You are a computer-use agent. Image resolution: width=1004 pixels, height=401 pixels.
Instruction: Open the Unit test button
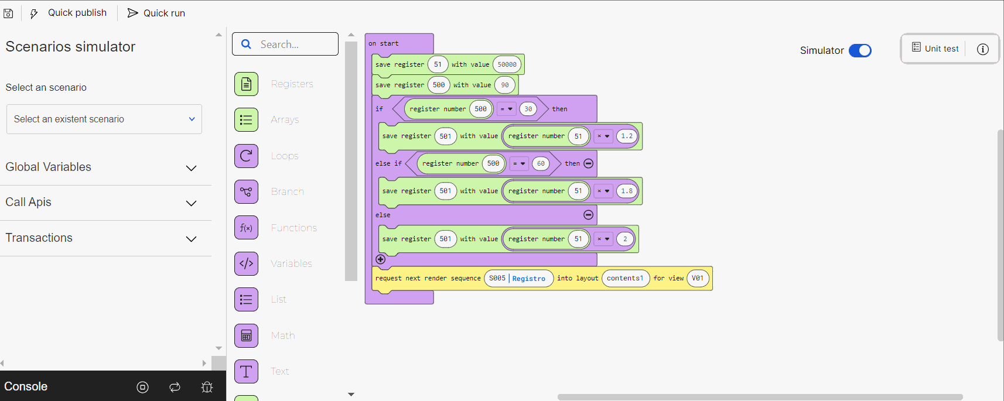tap(935, 49)
